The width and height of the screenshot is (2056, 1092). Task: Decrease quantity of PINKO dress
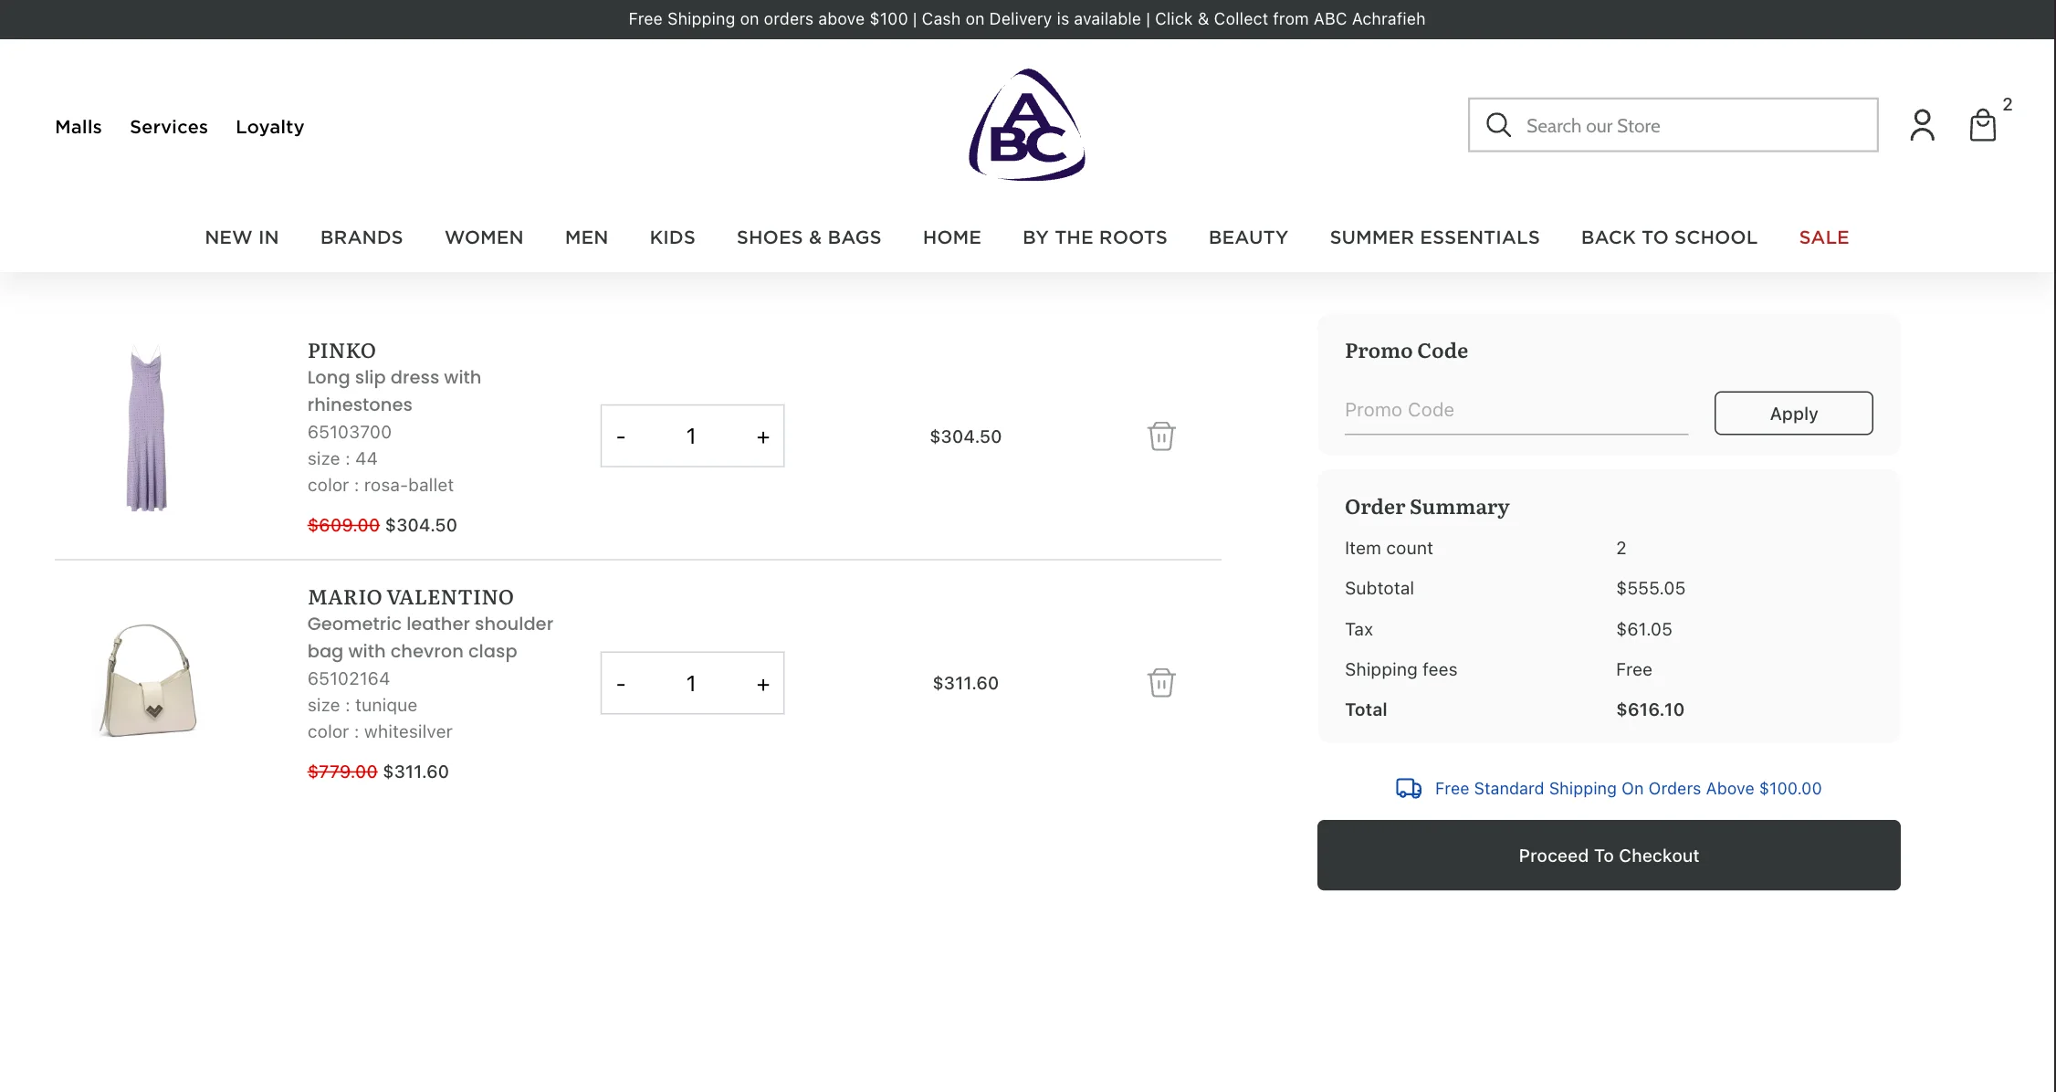coord(621,437)
